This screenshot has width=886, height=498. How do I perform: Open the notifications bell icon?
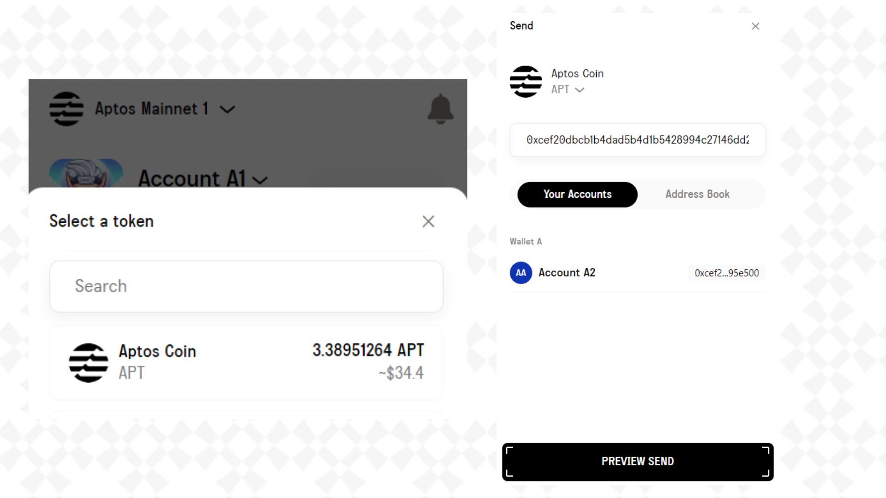[x=440, y=109]
